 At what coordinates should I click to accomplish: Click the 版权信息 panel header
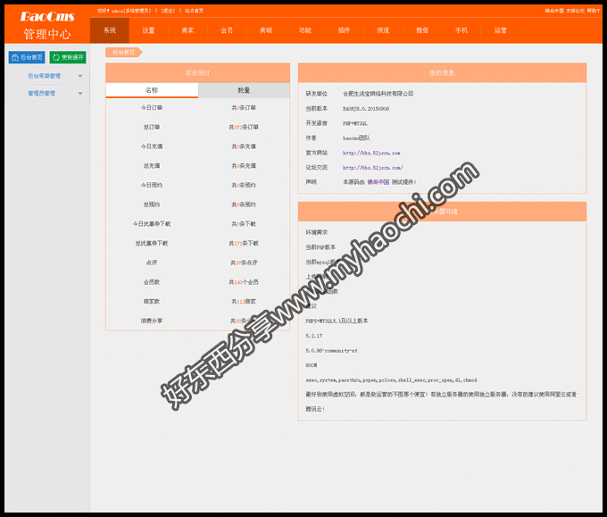click(x=442, y=73)
